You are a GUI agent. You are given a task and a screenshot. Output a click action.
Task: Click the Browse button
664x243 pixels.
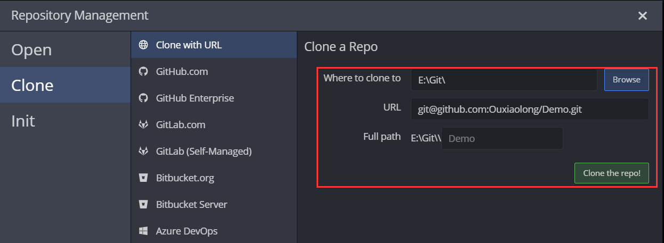[626, 80]
